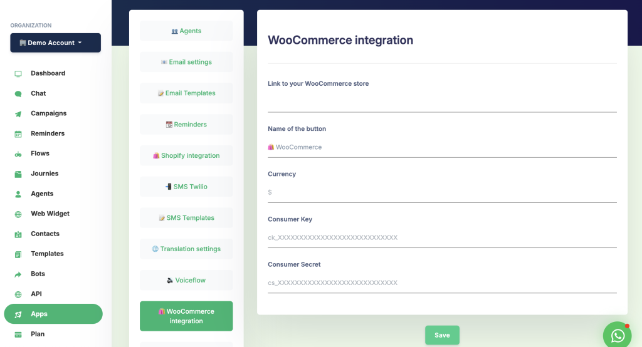
Task: Click the WooCommerce store link field
Action: click(442, 102)
